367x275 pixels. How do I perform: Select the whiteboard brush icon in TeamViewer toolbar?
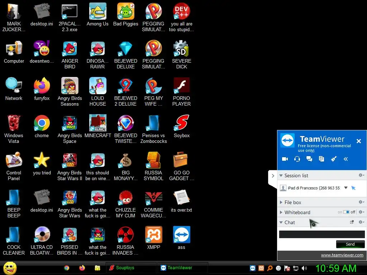coord(334,159)
